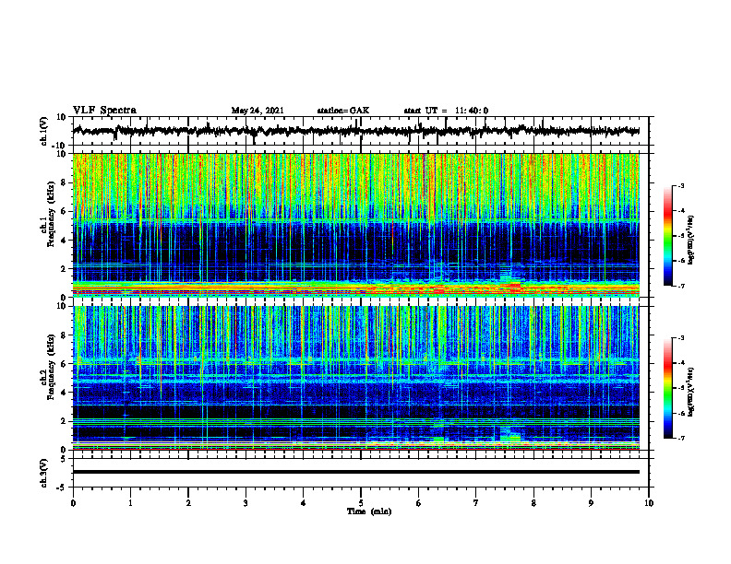731x564 pixels.
Task: Click the ch.1 spectrogram plot area
Action: pos(355,225)
